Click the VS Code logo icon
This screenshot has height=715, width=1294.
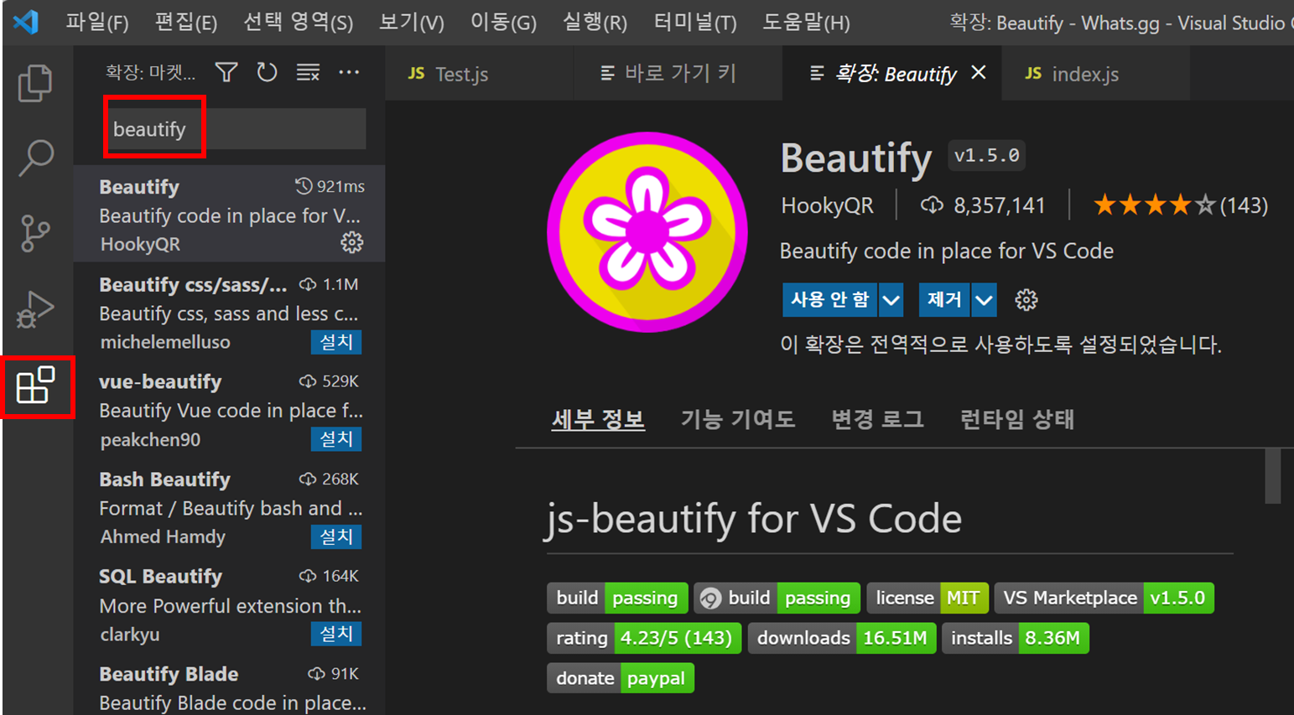coord(26,21)
